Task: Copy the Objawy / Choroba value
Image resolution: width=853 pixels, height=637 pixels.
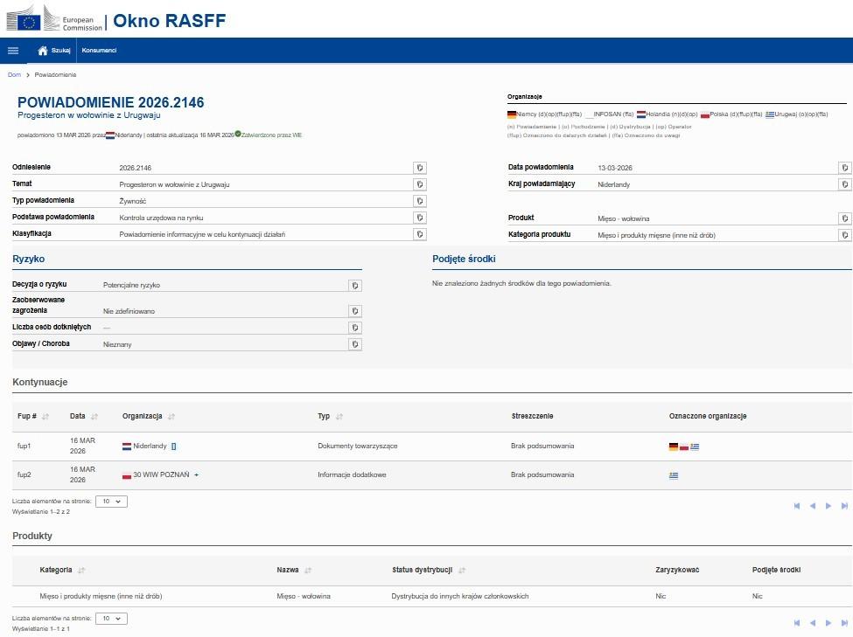Action: pos(355,344)
